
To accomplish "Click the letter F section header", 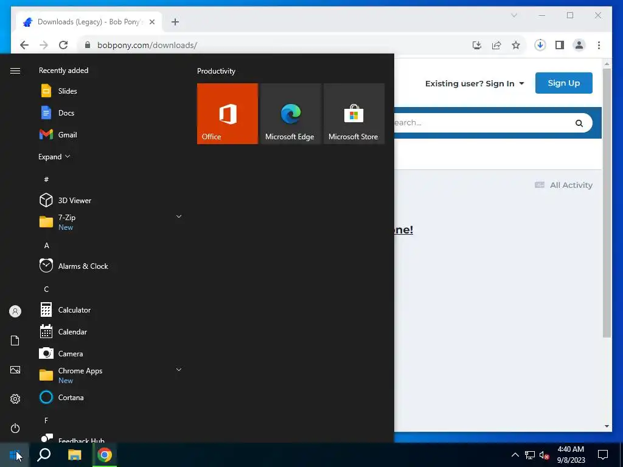I will [46, 420].
